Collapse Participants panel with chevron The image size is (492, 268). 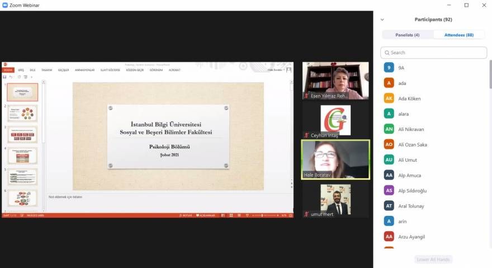click(382, 20)
